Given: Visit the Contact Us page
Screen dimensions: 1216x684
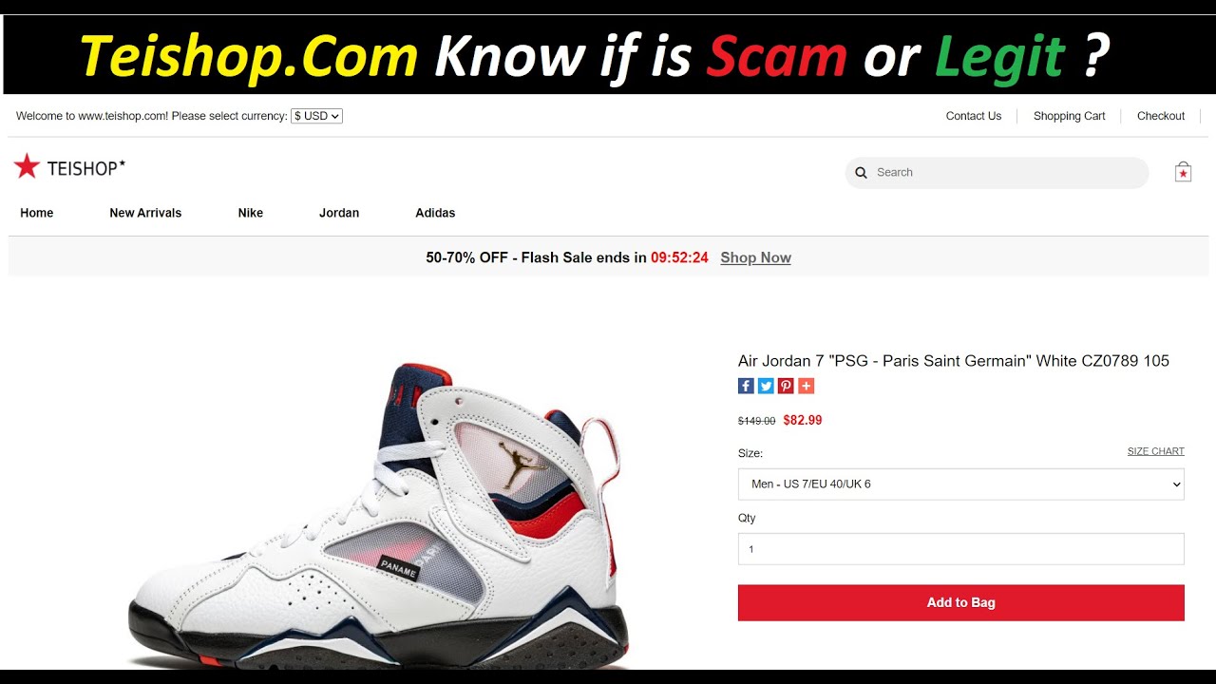Looking at the screenshot, I should point(974,116).
